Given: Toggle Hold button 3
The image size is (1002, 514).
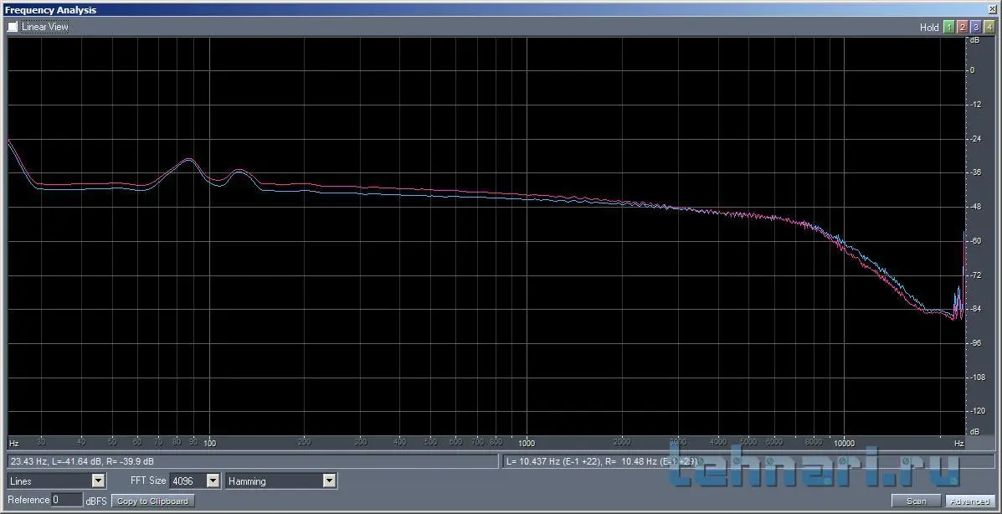Looking at the screenshot, I should coord(976,27).
